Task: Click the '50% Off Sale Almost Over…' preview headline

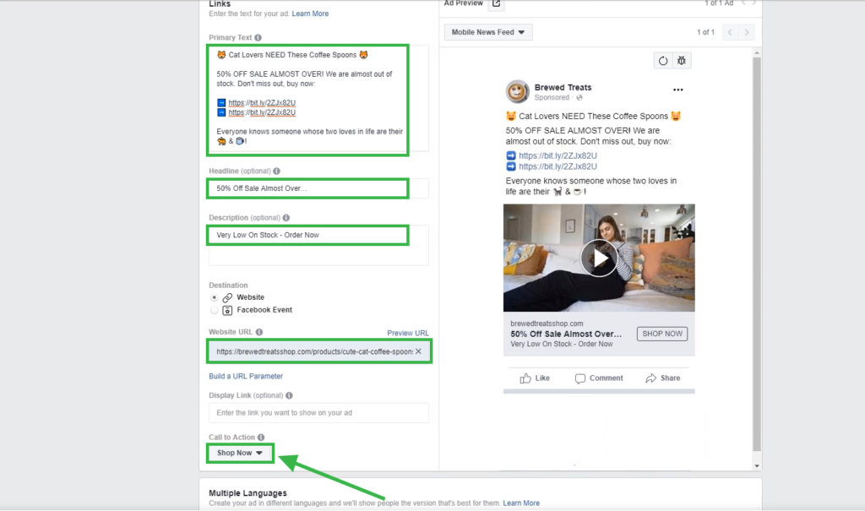Action: pos(565,334)
